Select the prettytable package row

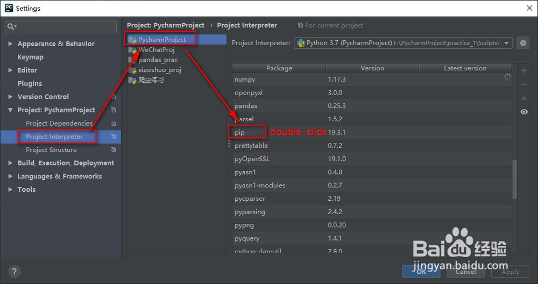tap(372, 145)
